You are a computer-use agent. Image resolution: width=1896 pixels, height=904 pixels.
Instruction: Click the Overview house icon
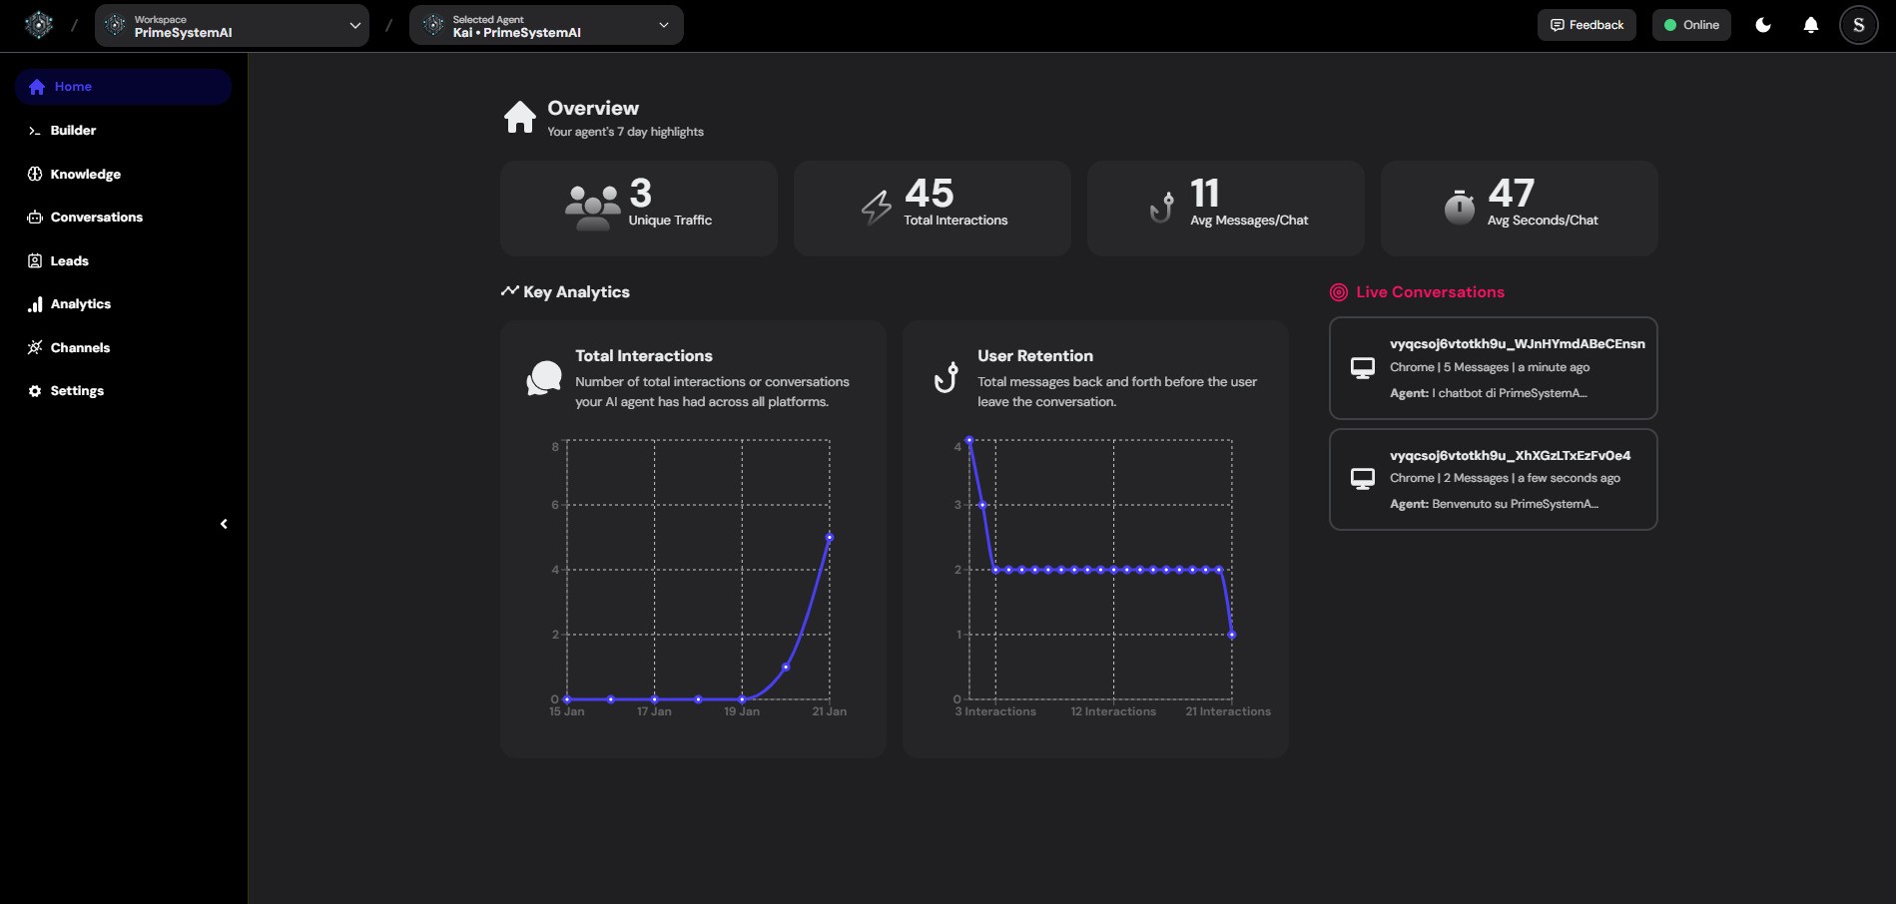519,117
